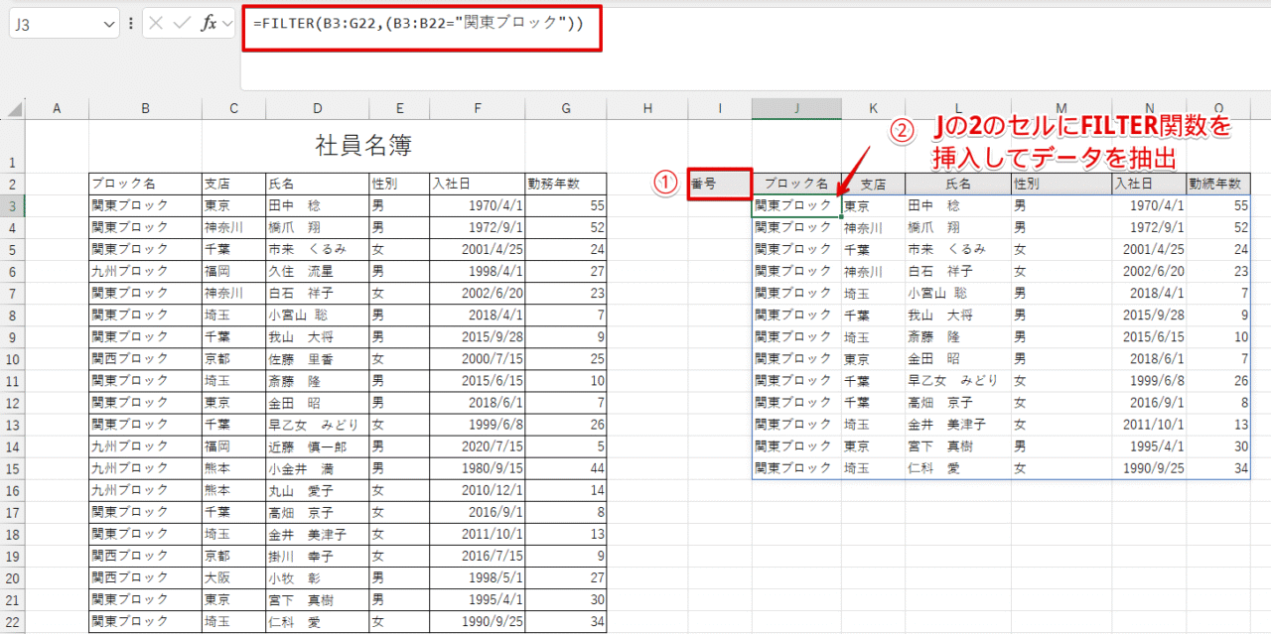Screen dimensions: 1271x634
Task: Open the Name Box dropdown arrow
Action: [108, 24]
